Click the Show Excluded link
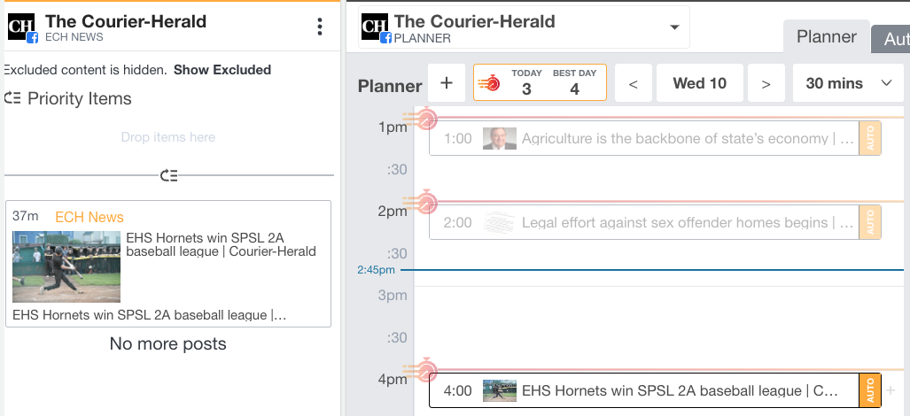Screen dimensions: 910x416 click(x=222, y=70)
